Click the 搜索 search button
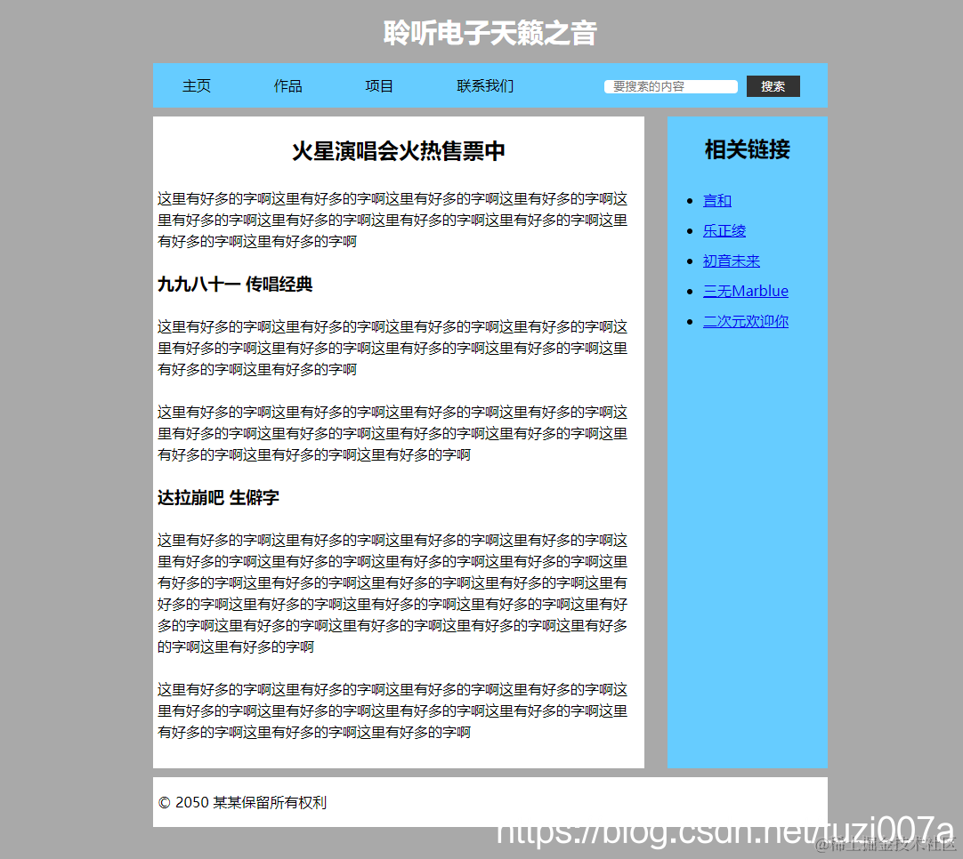The height and width of the screenshot is (859, 963). pos(773,86)
